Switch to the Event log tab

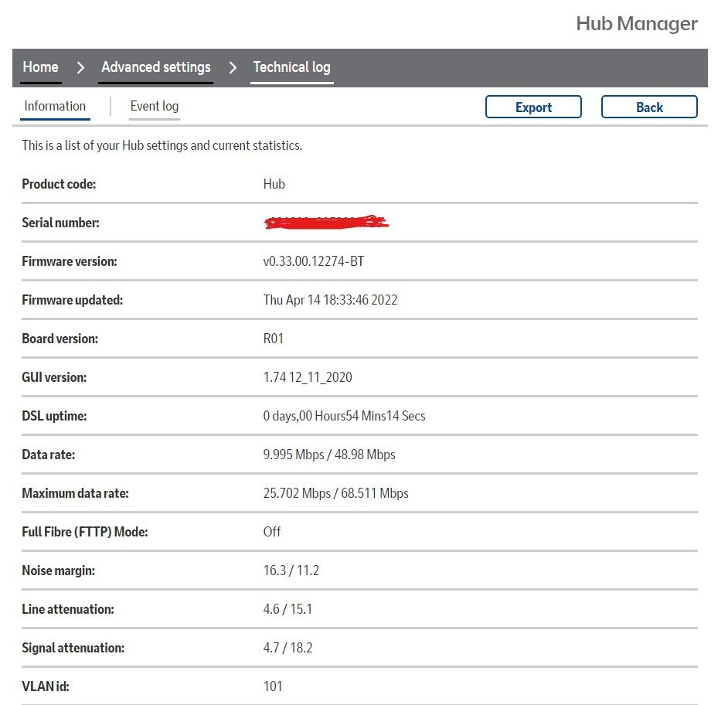point(154,107)
